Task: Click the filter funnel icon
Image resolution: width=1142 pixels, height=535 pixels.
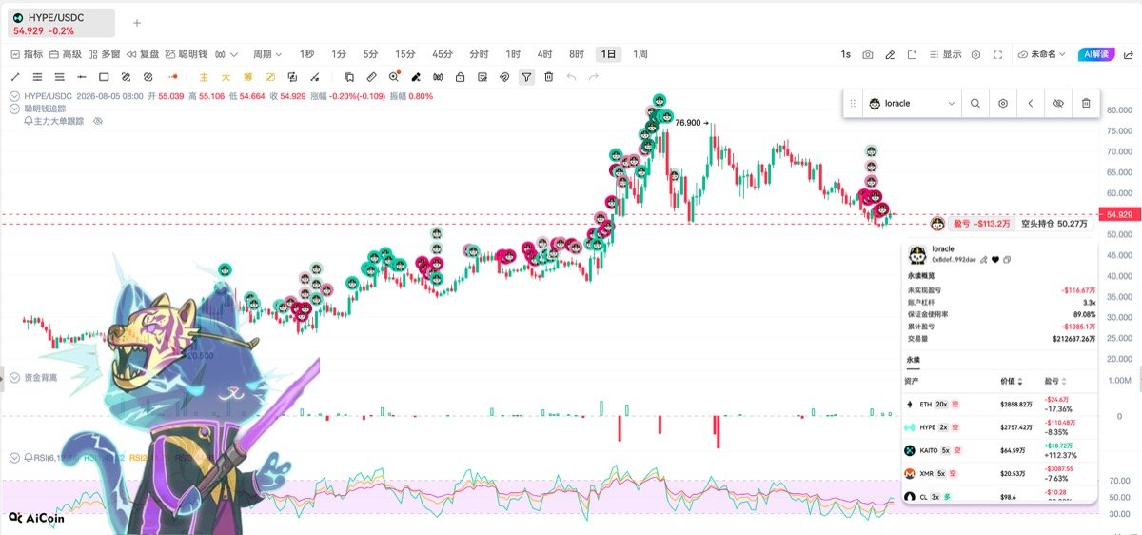Action: coord(526,76)
